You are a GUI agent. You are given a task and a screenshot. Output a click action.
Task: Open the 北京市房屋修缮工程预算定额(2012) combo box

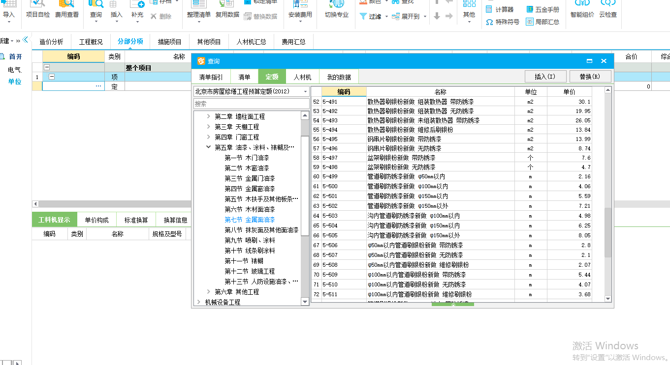[252, 91]
